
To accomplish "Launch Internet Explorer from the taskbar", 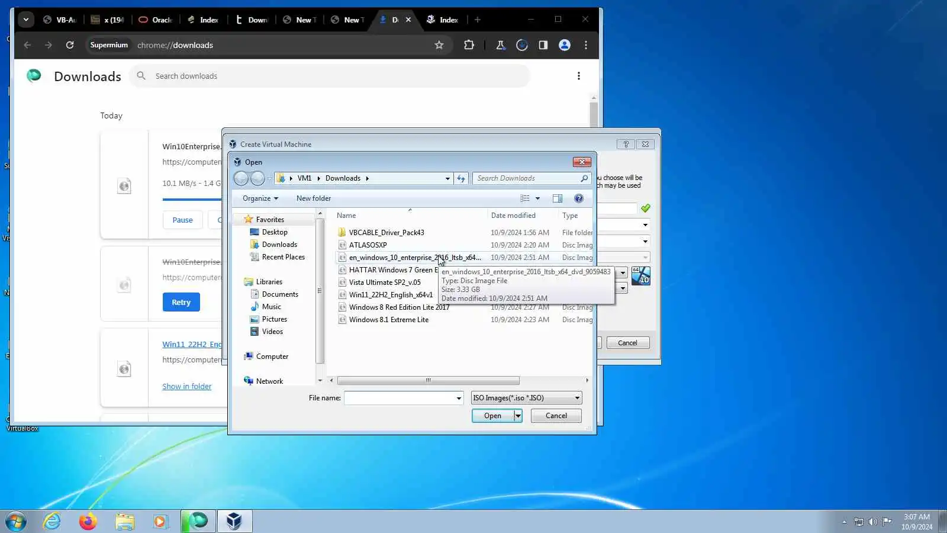I will 52,521.
